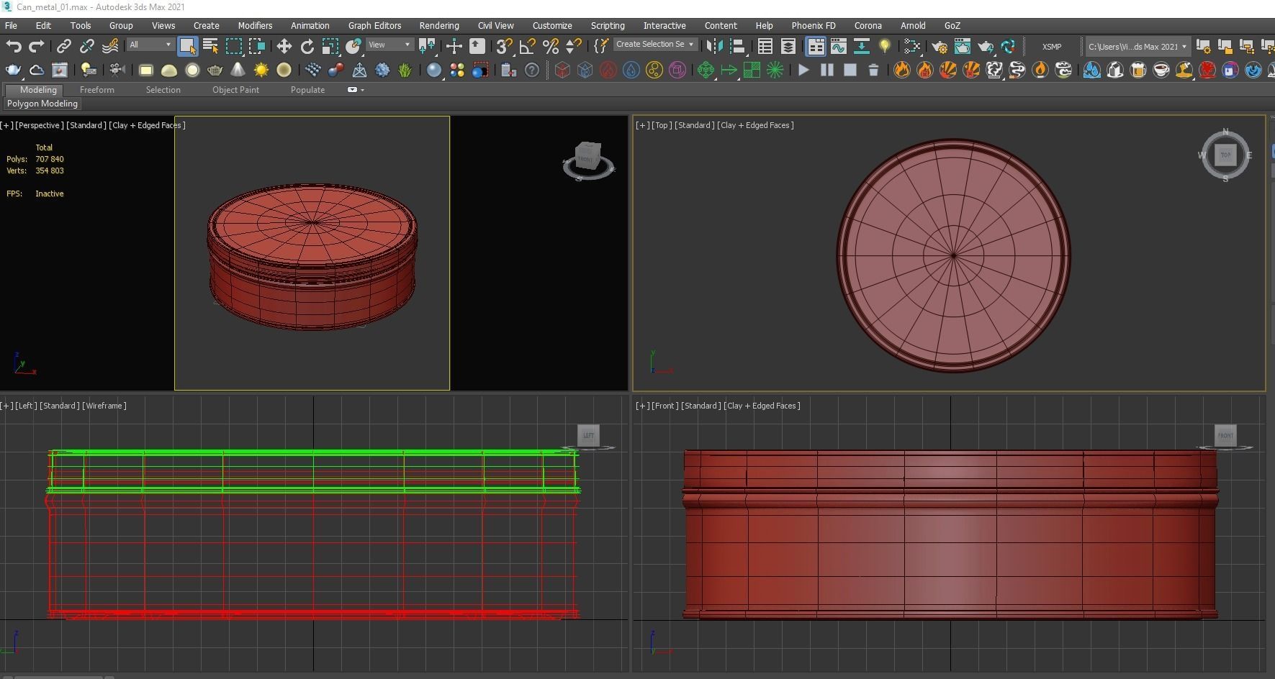Click Bind to Space Warp icon
Screen dimensions: 1275x679
click(x=109, y=46)
